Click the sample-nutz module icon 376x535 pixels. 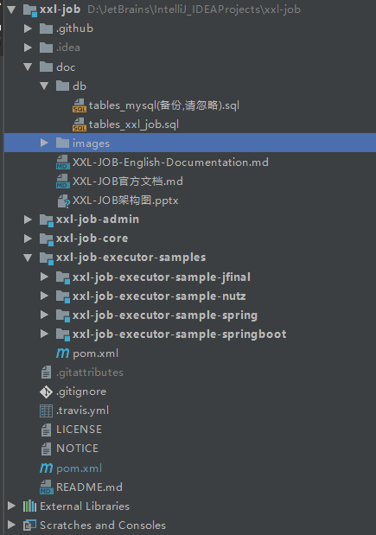tap(63, 296)
